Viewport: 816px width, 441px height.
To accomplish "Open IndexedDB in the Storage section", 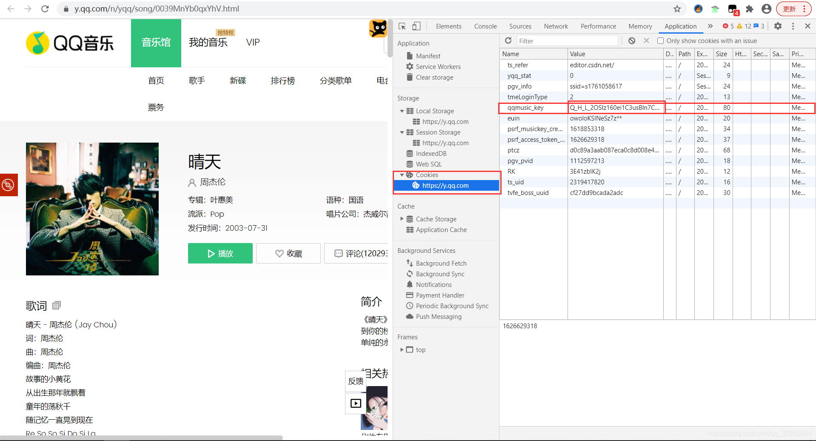I will pos(431,154).
